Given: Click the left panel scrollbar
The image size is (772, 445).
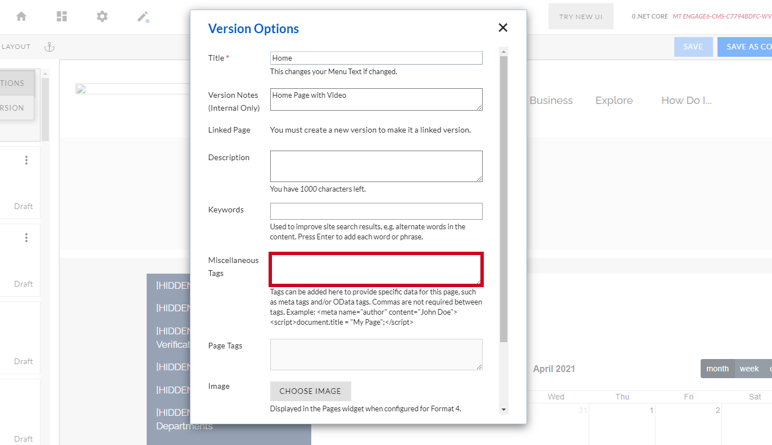Looking at the screenshot, I should 46,110.
